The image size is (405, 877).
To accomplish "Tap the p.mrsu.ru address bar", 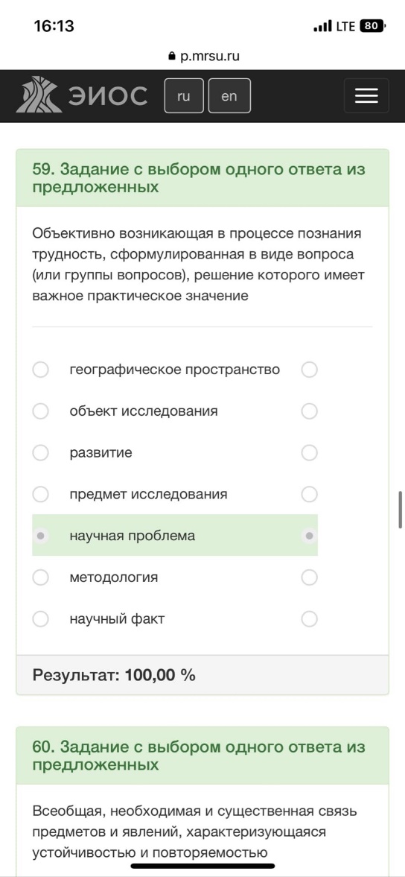I will click(x=203, y=57).
